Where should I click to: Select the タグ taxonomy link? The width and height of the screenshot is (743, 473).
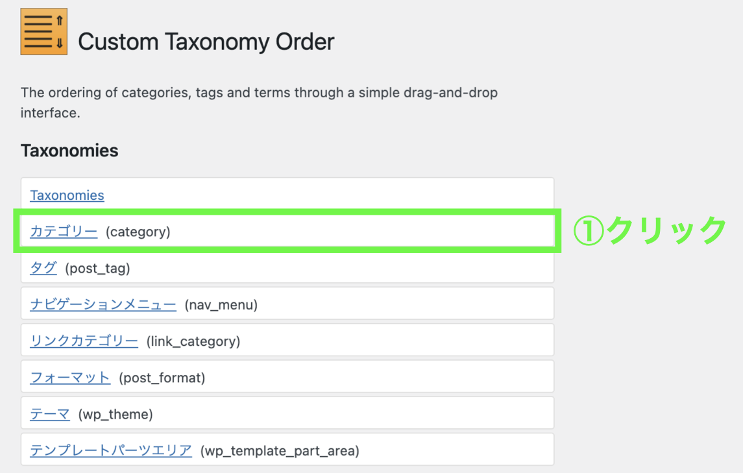43,268
